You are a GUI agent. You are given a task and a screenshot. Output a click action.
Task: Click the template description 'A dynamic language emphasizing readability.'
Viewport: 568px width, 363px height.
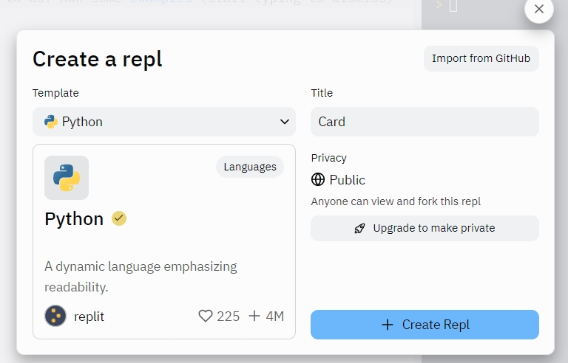click(x=141, y=277)
